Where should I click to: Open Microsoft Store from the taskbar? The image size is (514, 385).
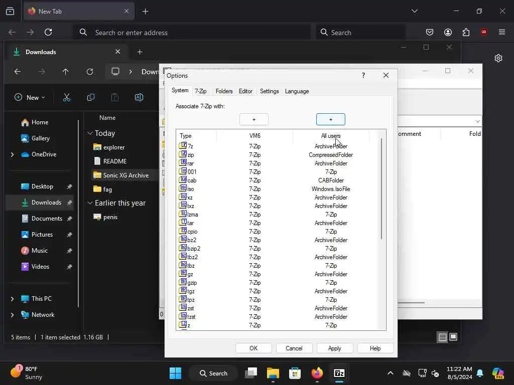295,373
